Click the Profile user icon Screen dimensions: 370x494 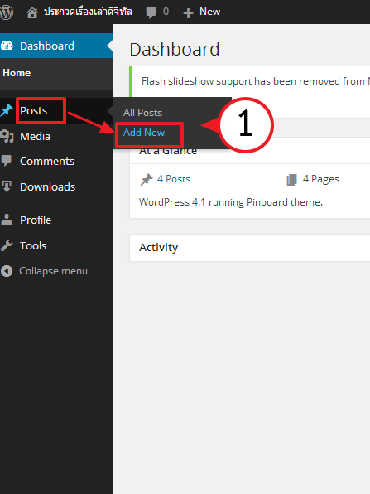7,220
